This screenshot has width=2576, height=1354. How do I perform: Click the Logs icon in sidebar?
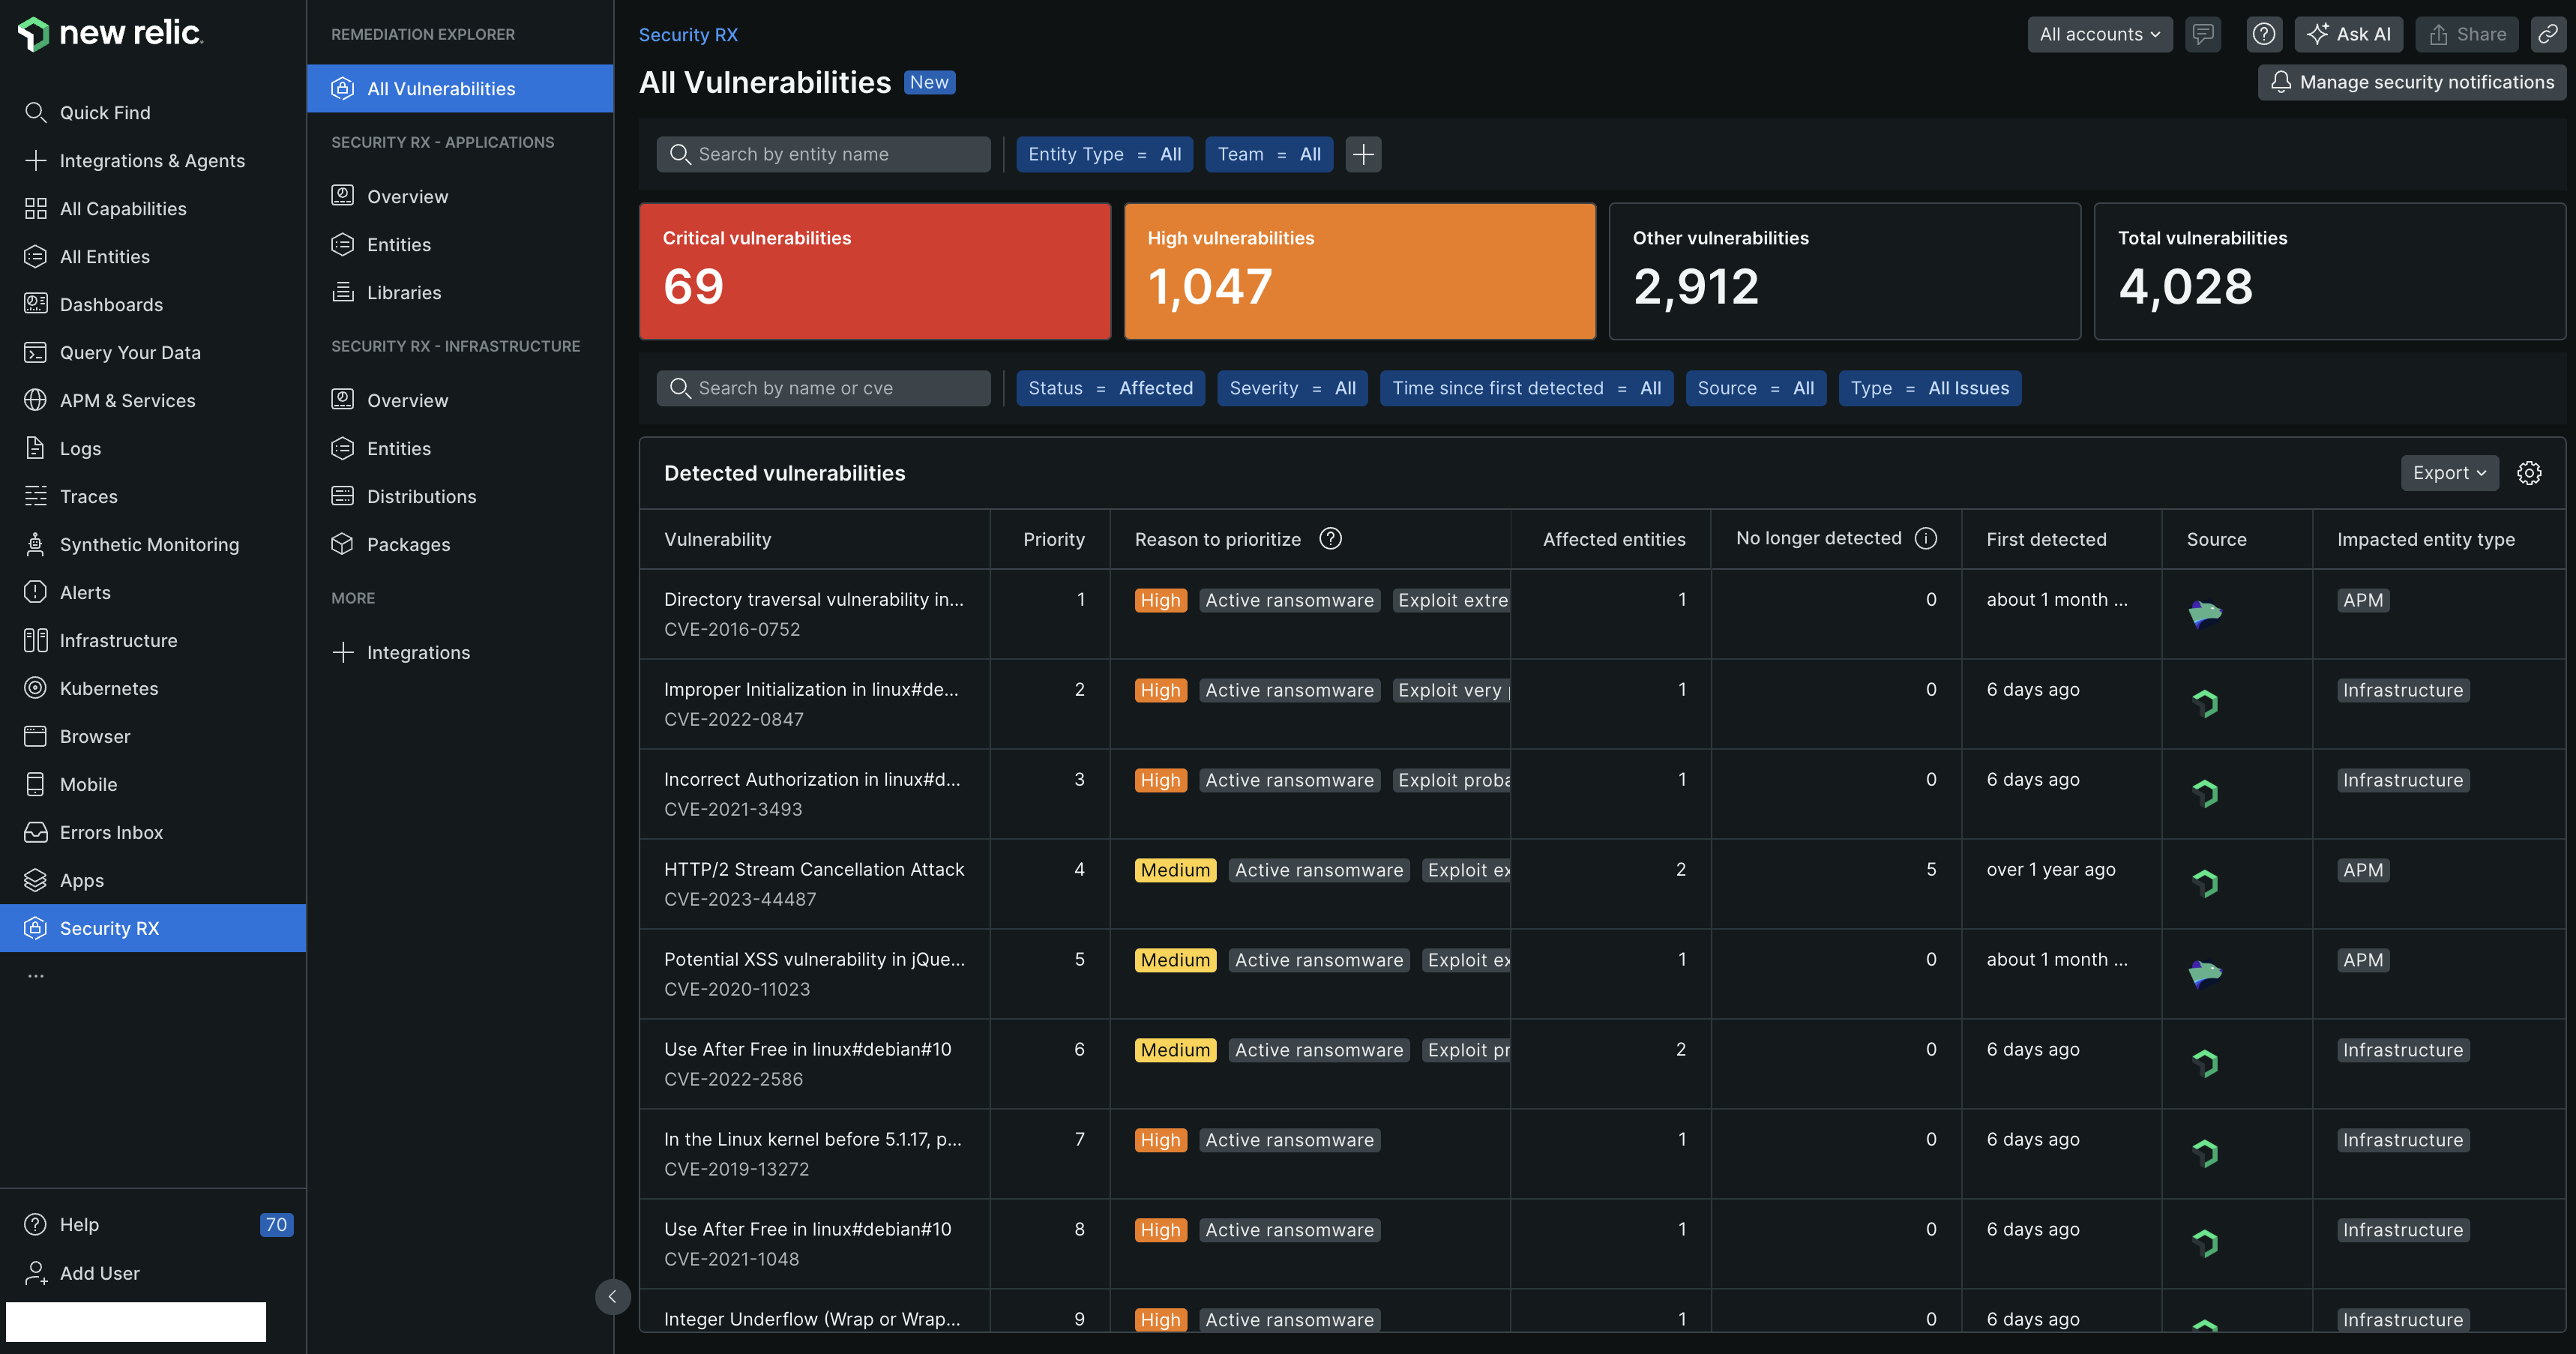tap(35, 448)
